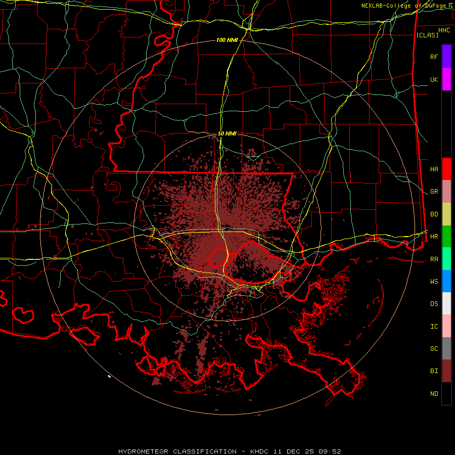Click the 50 NMI range ring label
The width and height of the screenshot is (455, 455).
click(227, 133)
